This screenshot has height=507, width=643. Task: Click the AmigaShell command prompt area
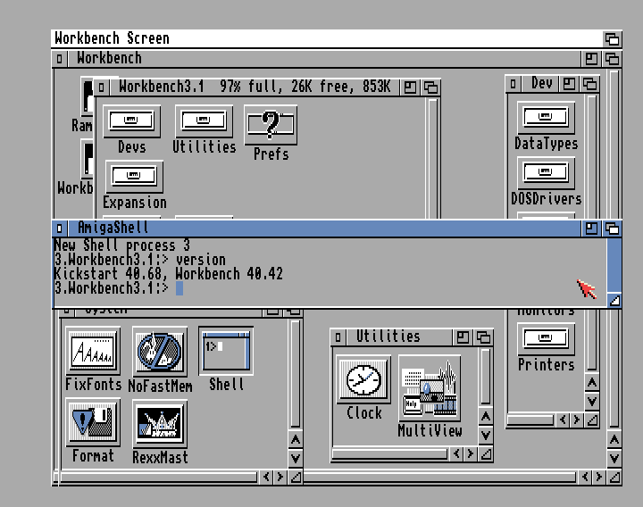tap(357, 288)
